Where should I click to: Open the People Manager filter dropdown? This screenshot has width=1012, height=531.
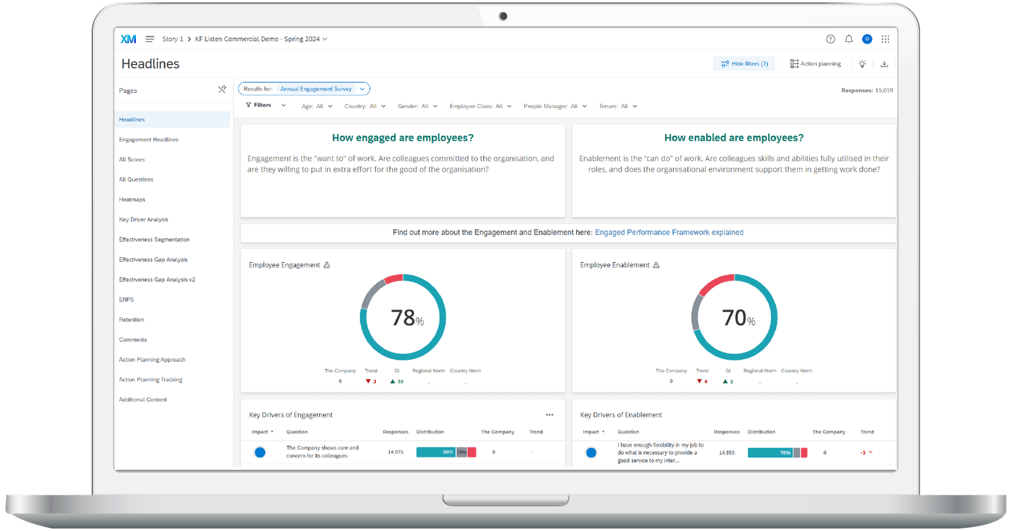coord(555,106)
